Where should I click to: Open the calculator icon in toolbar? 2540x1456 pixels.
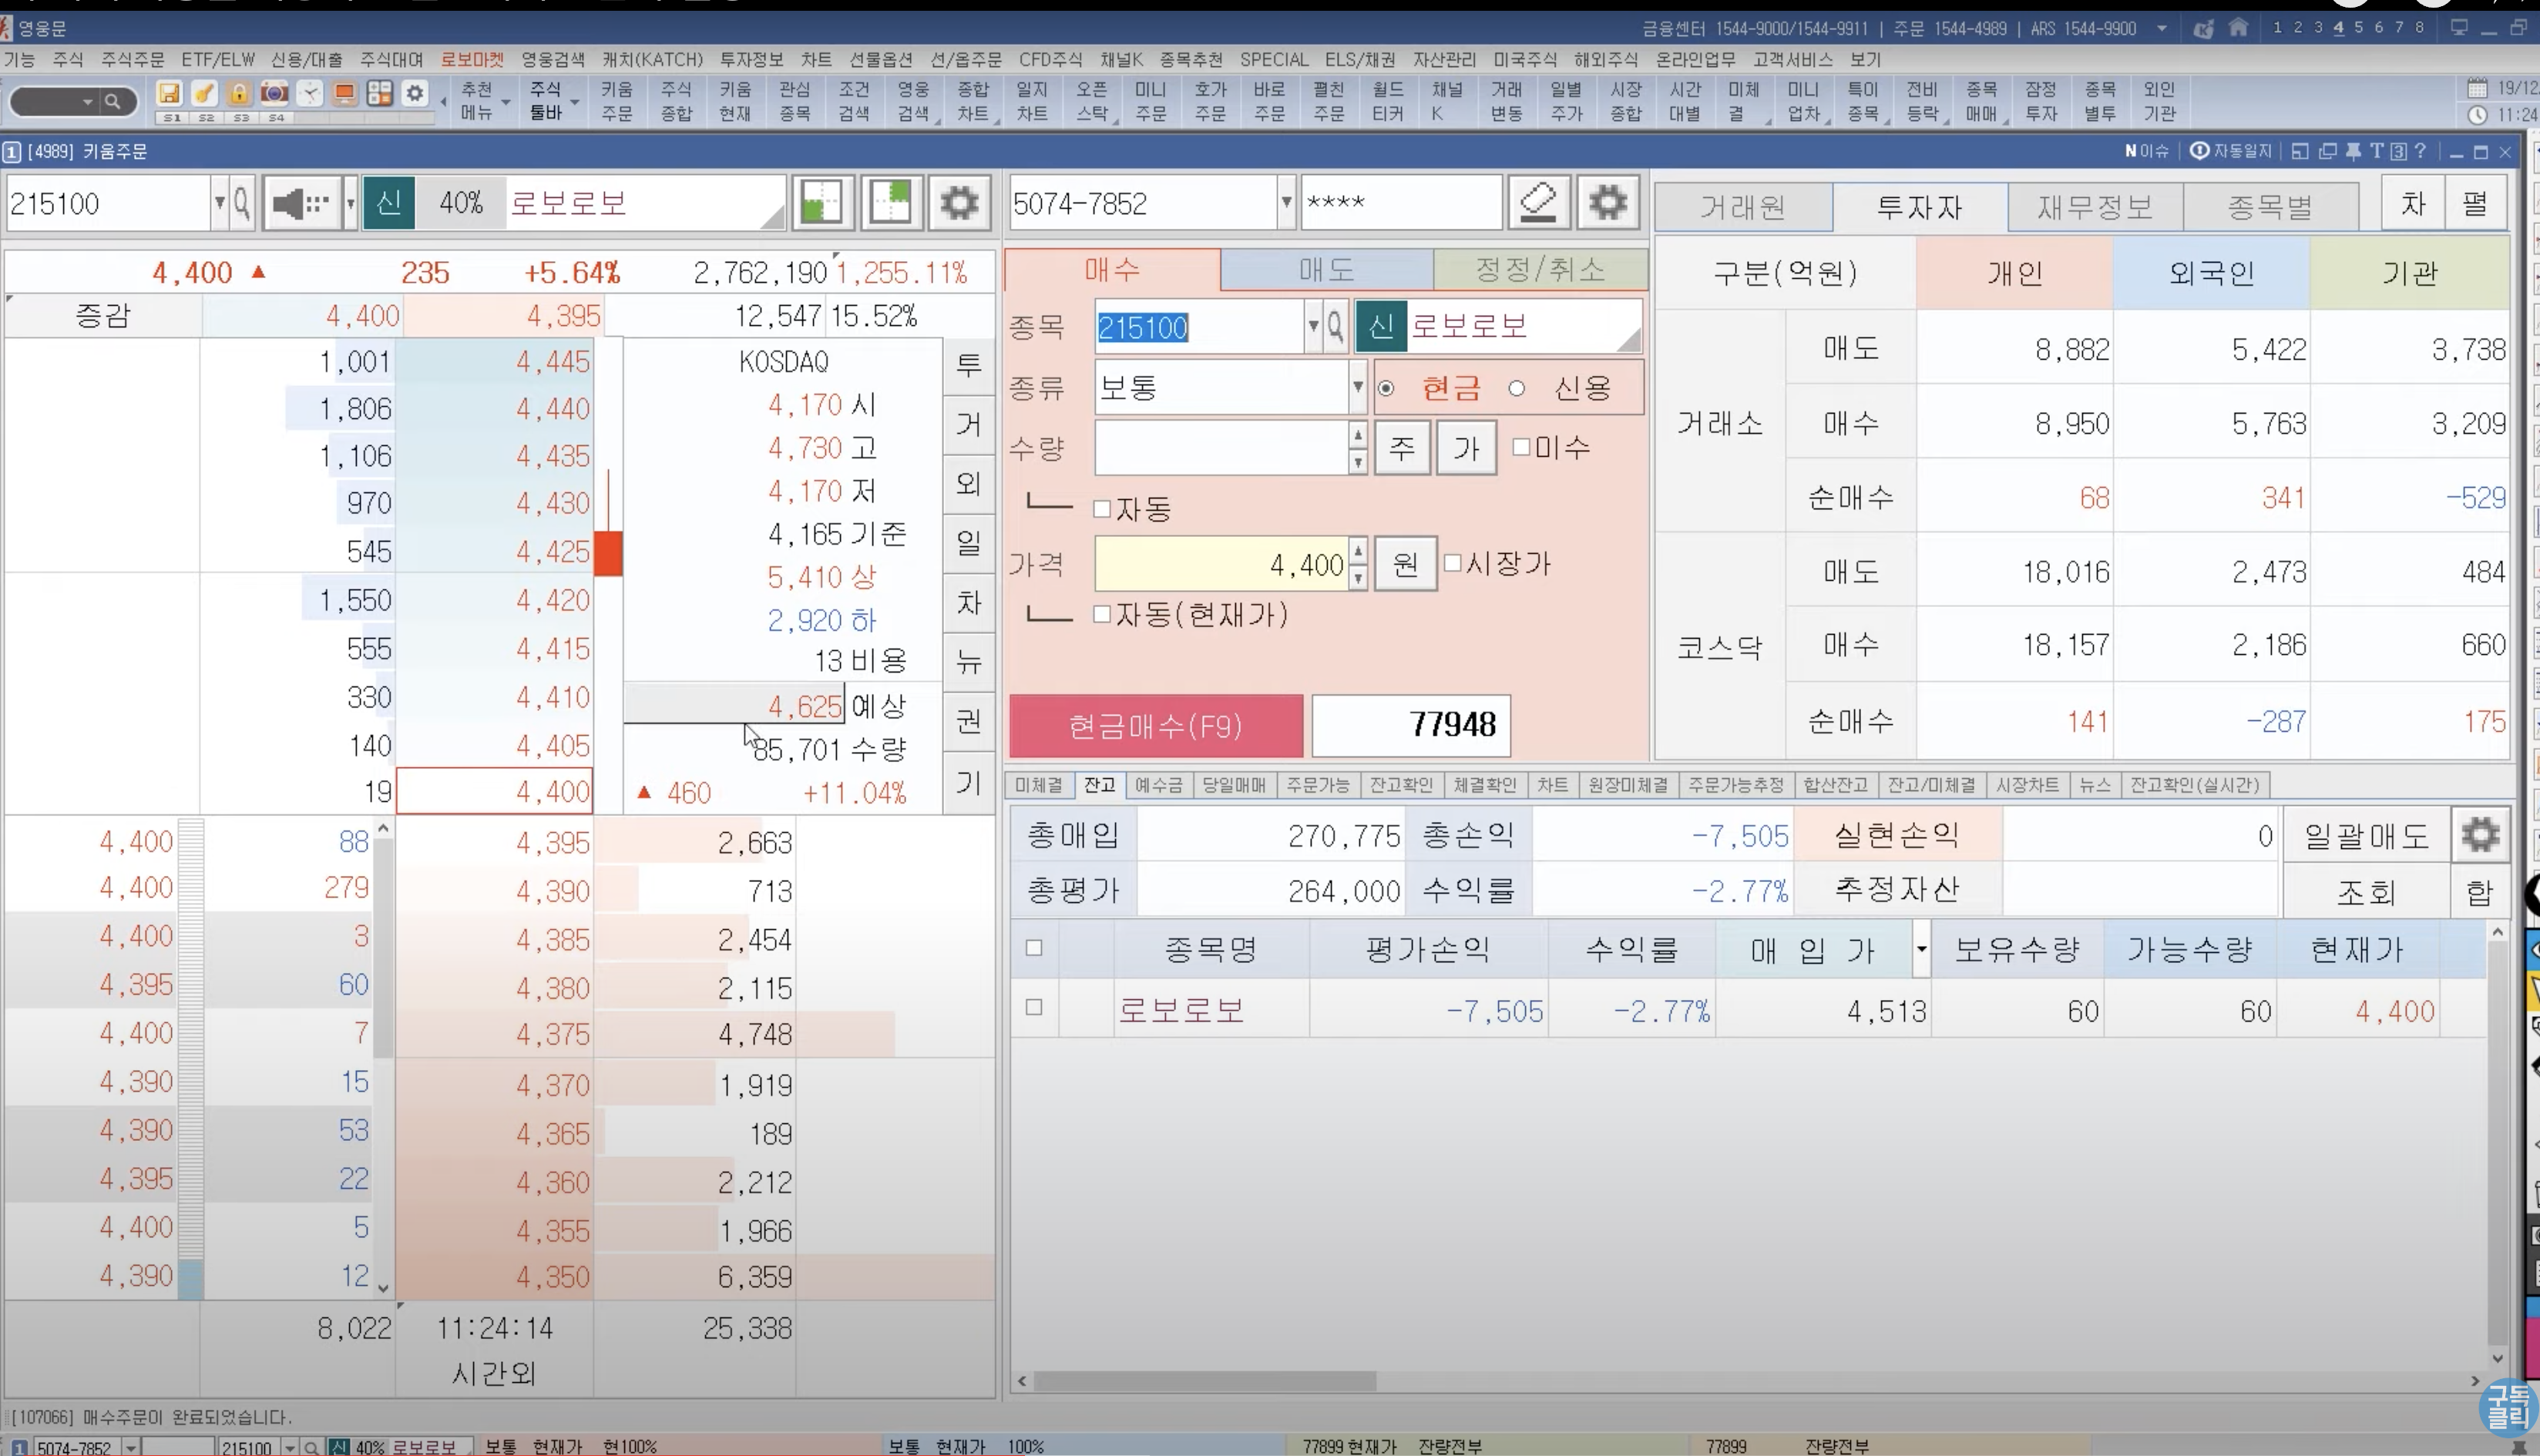tap(379, 94)
